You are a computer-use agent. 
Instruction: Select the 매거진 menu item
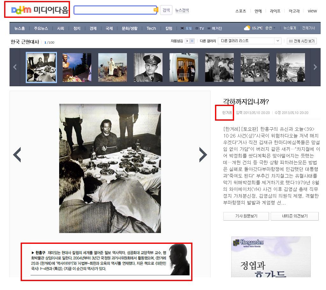tap(215, 28)
